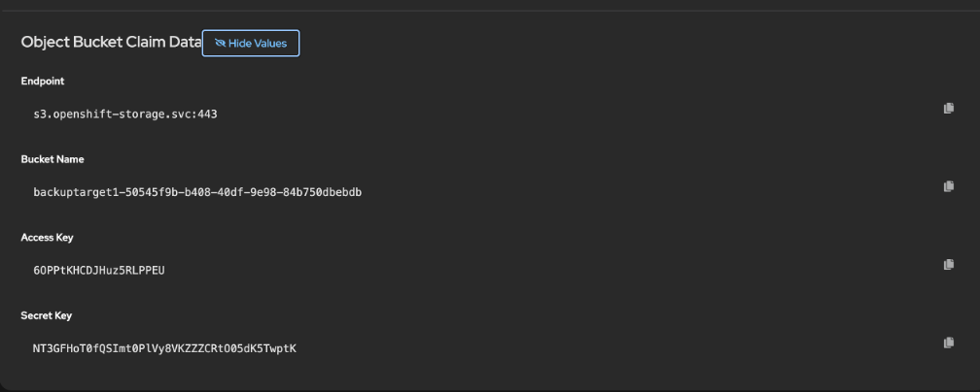Copy the Endpoint value to clipboard
The width and height of the screenshot is (980, 392).
[x=949, y=109]
